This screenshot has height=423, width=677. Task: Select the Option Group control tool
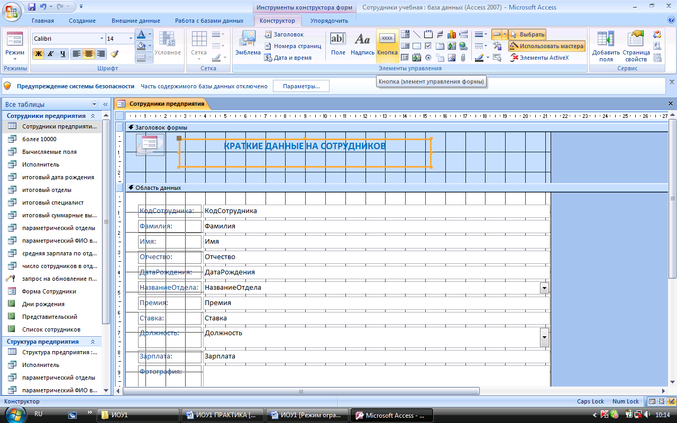pos(428,34)
